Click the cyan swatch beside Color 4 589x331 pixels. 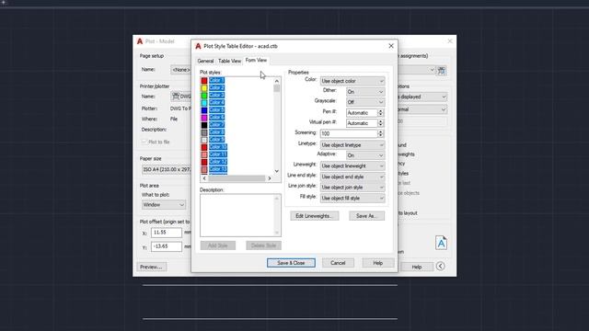click(204, 103)
